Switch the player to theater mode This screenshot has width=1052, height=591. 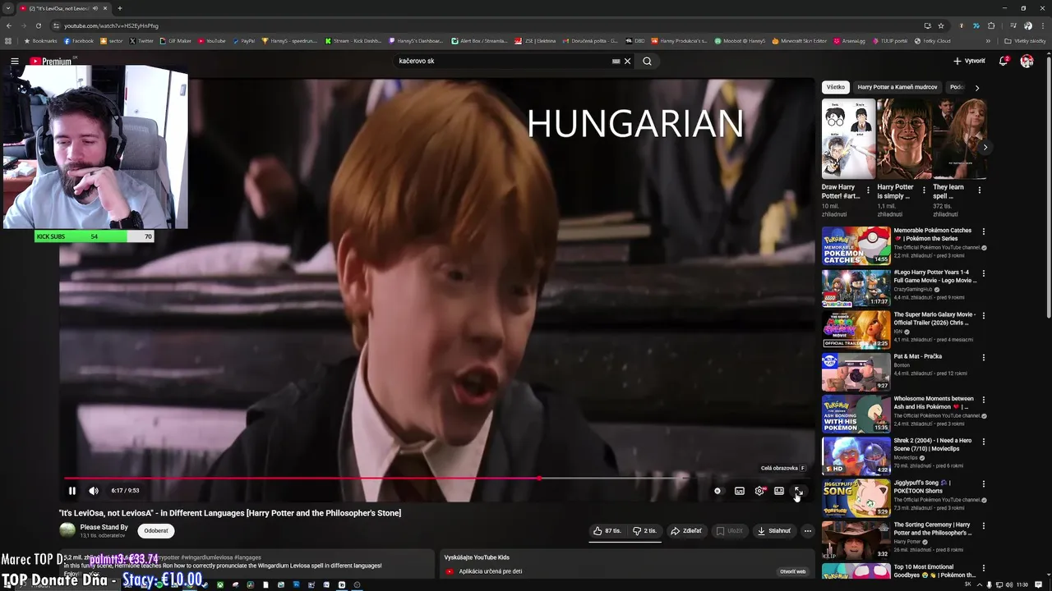pos(779,491)
